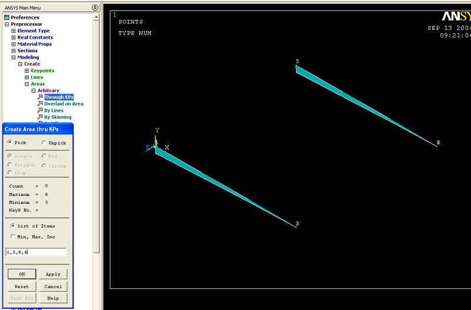The image size is (471, 310).
Task: Select the Polygon picking mode radio
Action: (10, 165)
